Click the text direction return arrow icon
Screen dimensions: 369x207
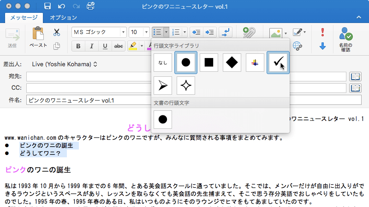(226, 32)
